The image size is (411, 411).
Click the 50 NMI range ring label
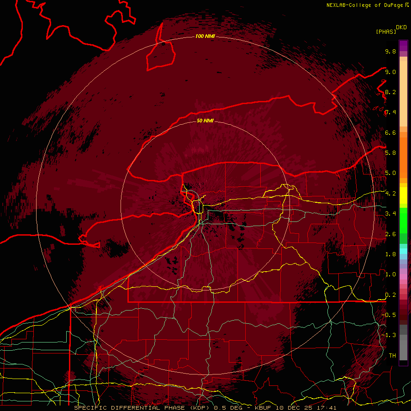click(205, 121)
